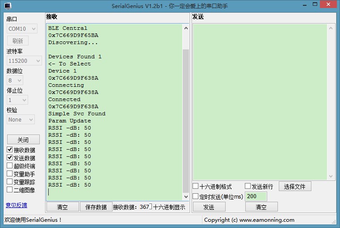
Task: Click the SerialGenius app icon in title bar
Action: pyautogui.click(x=8, y=6)
